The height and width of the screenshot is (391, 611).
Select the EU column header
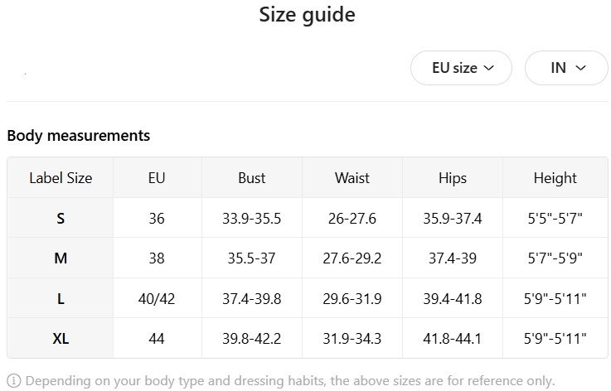tap(157, 178)
